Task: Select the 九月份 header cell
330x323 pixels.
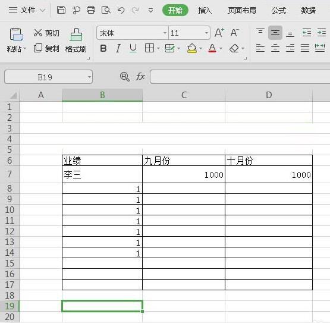Action: [x=184, y=161]
